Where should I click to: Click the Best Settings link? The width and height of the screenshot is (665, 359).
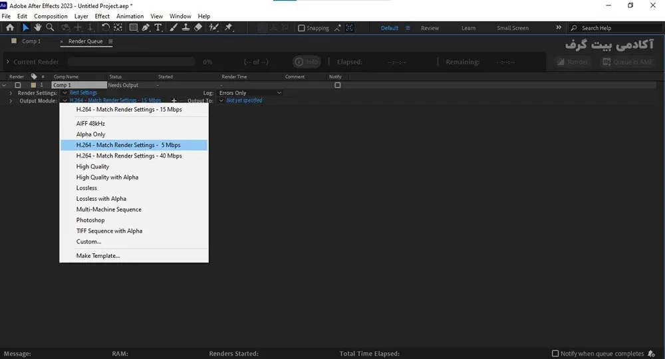pos(83,92)
